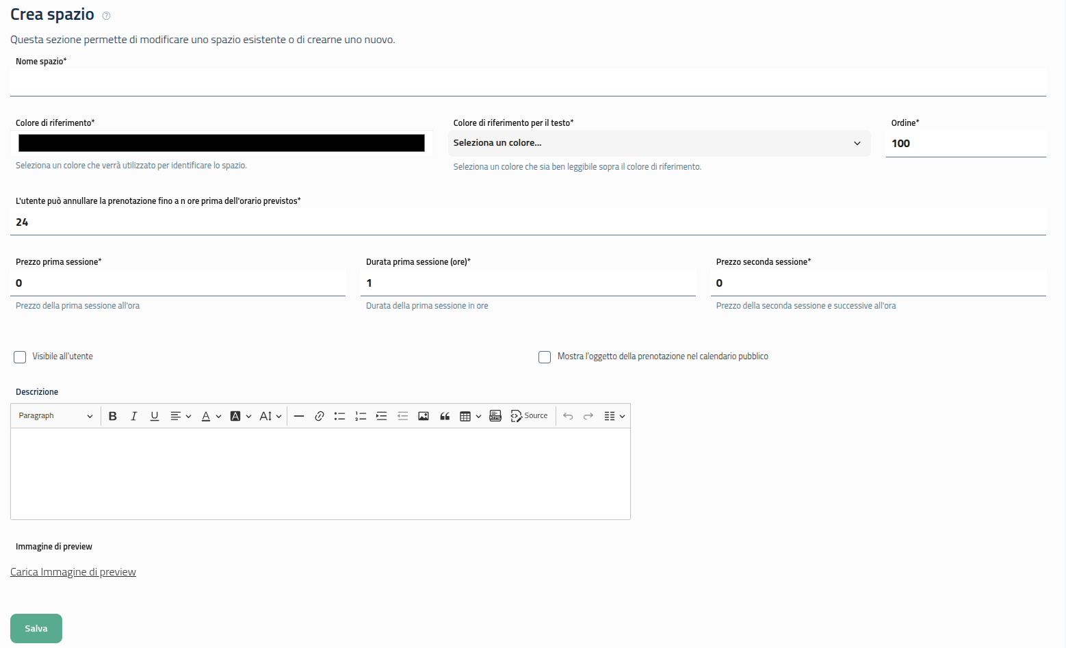Click the Salva button
1066x648 pixels.
(36, 628)
